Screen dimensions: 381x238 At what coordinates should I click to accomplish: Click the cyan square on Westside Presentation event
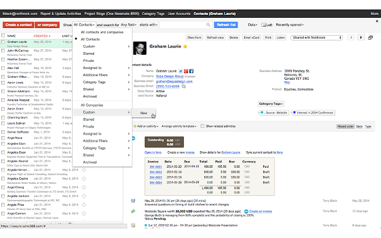146,226
